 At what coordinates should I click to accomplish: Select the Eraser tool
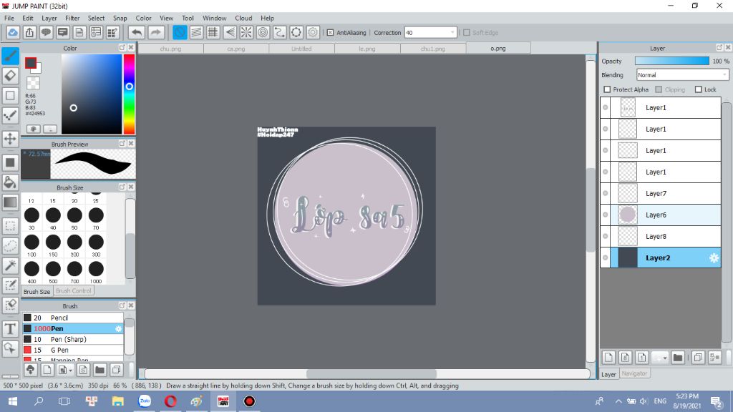coord(10,76)
